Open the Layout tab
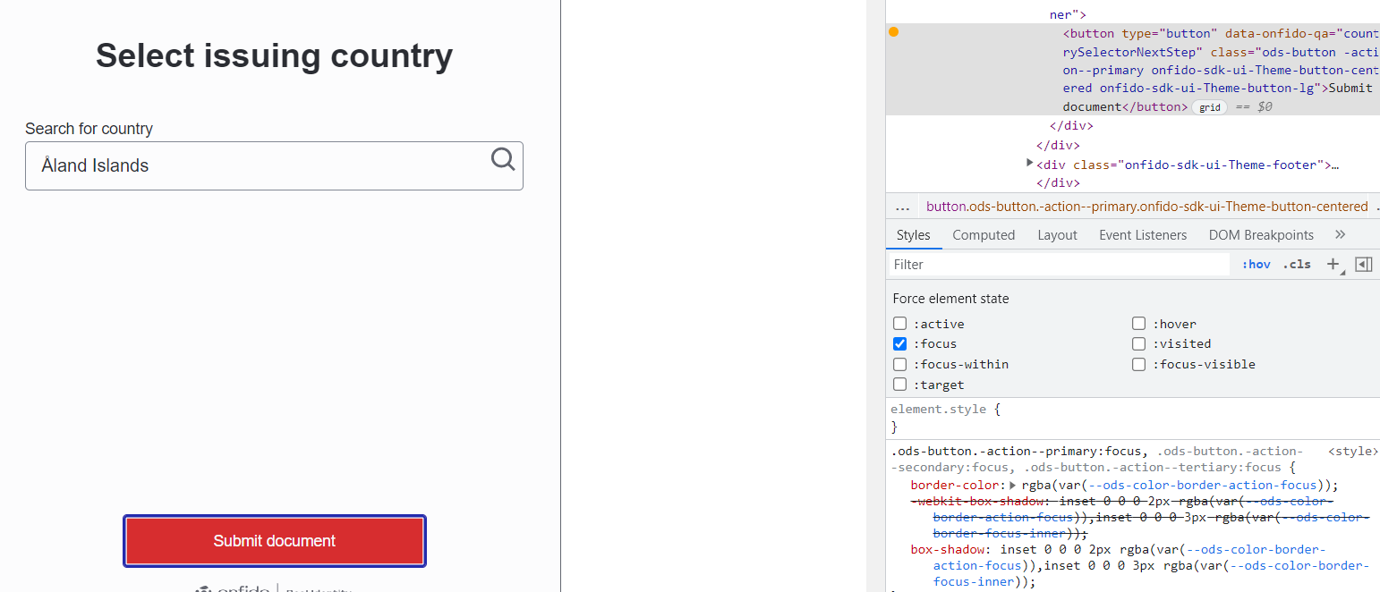 [x=1057, y=235]
